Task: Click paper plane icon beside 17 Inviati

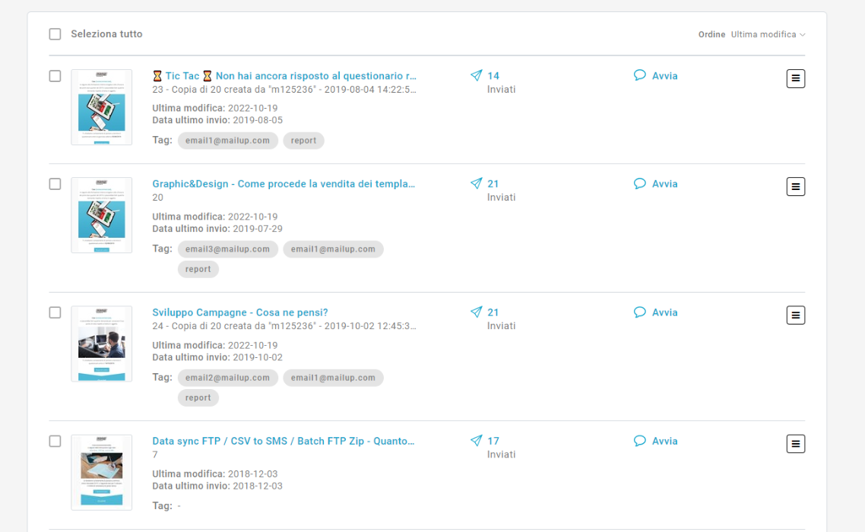Action: tap(477, 441)
